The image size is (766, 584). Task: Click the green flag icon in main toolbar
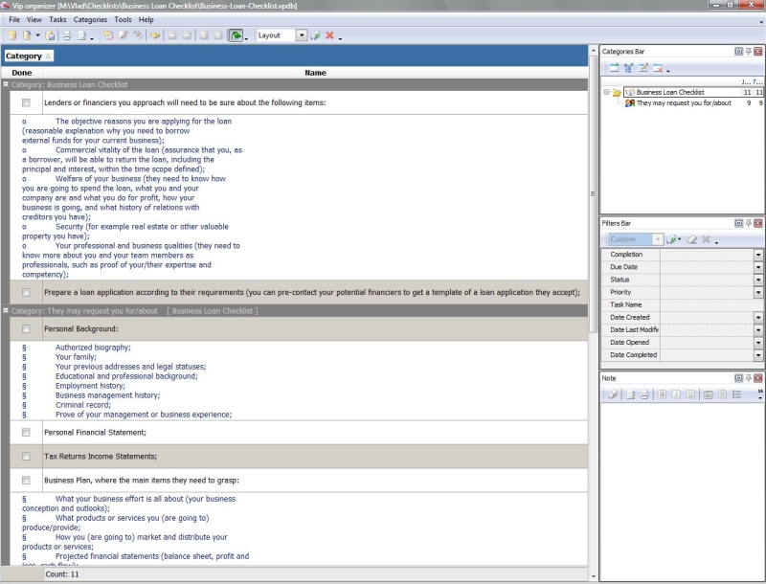coord(236,35)
